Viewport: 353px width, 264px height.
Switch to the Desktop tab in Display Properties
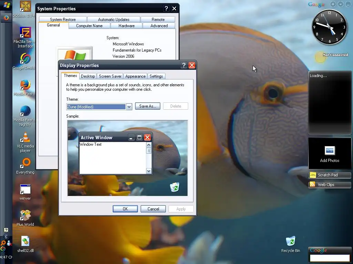[88, 76]
